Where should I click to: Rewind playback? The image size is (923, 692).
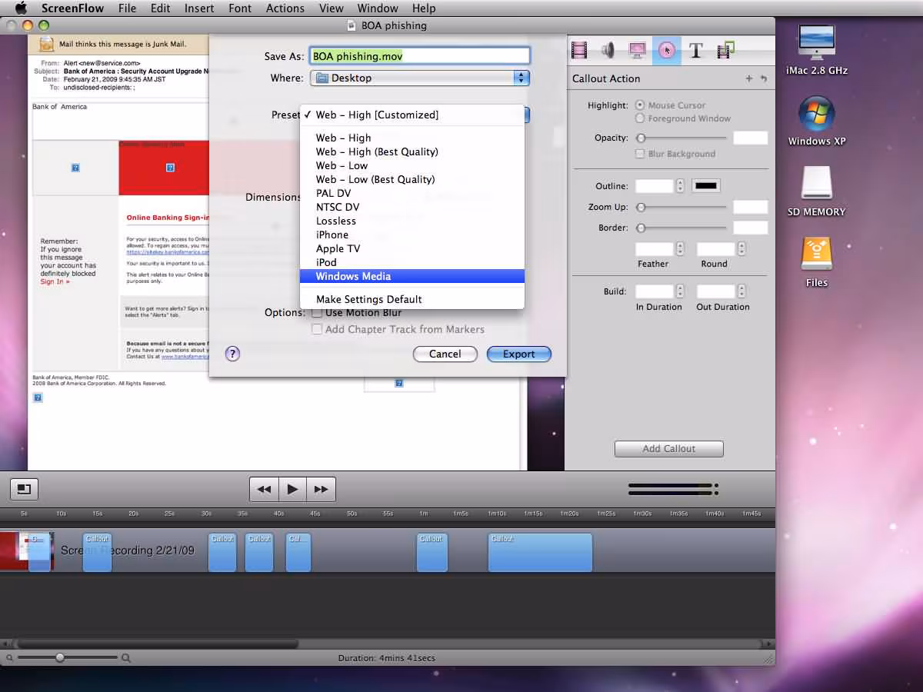264,489
